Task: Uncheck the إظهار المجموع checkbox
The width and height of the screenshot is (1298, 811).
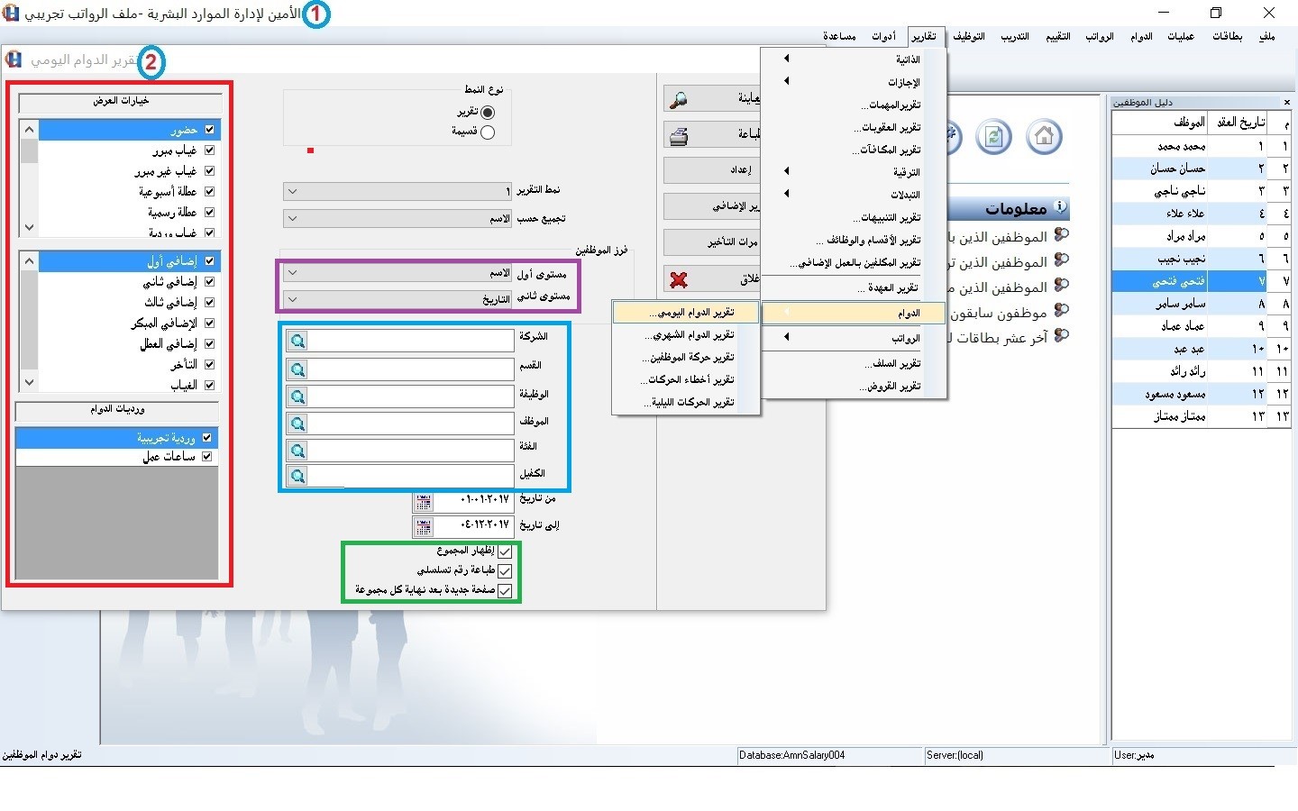Action: (505, 551)
